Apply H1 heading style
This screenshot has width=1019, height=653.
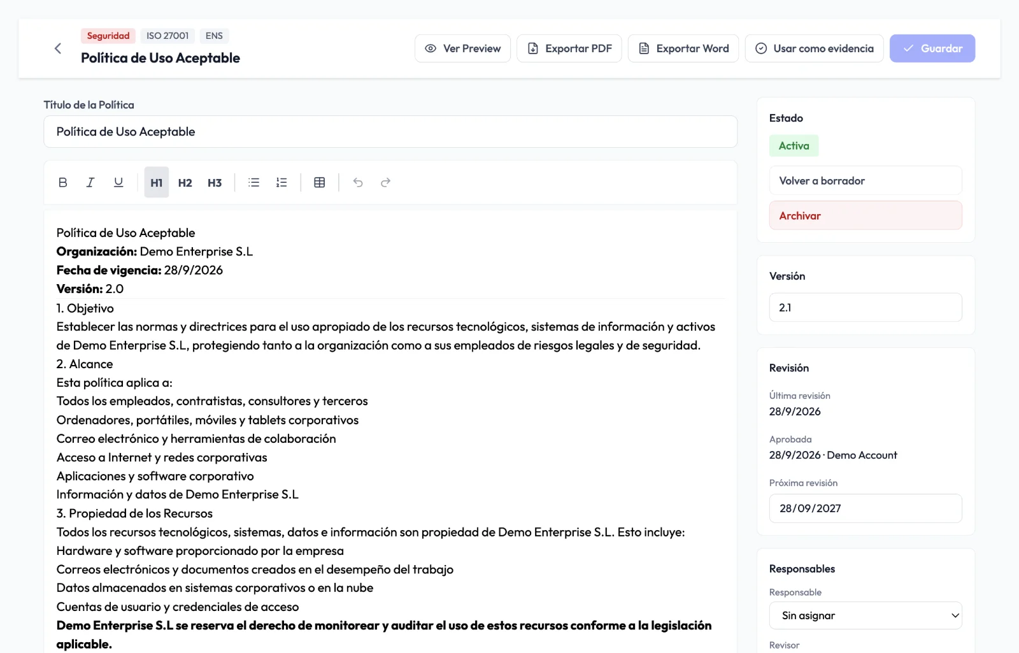pos(157,182)
